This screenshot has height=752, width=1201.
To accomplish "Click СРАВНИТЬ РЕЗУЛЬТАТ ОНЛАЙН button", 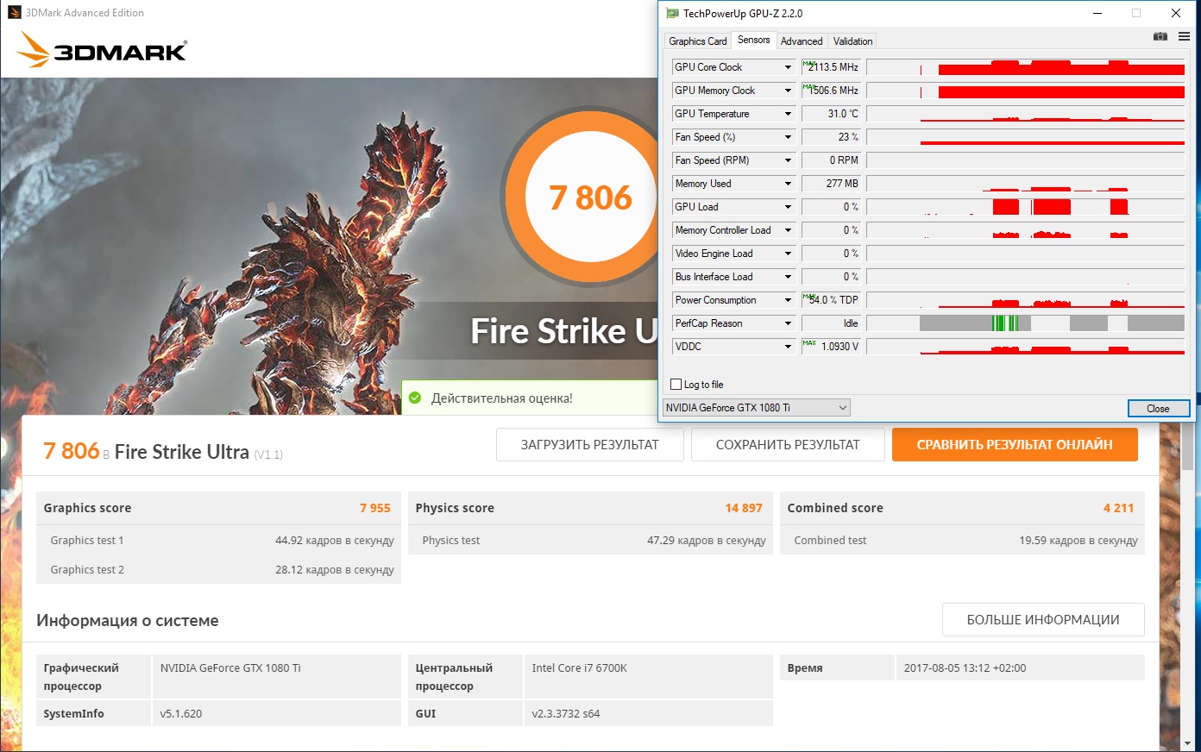I will point(1015,445).
